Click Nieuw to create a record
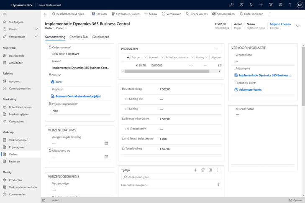Viewport: 305px width, 203px height. (151, 14)
